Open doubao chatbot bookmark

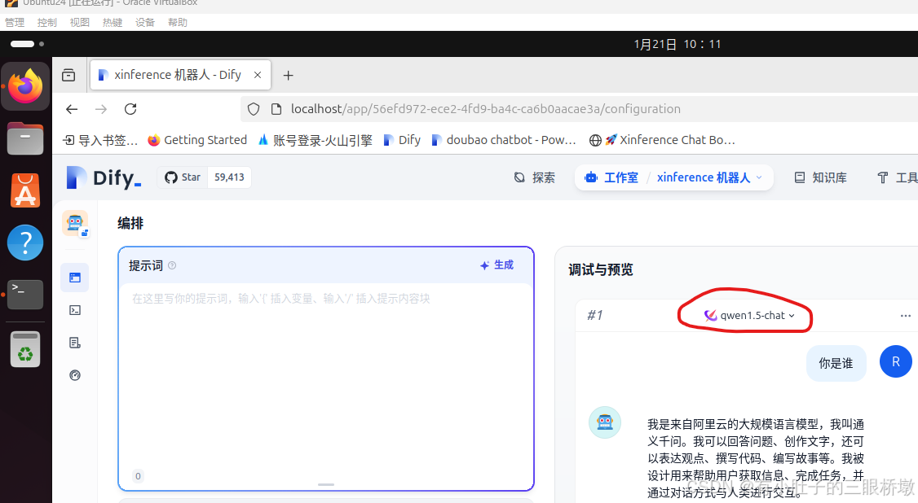504,140
